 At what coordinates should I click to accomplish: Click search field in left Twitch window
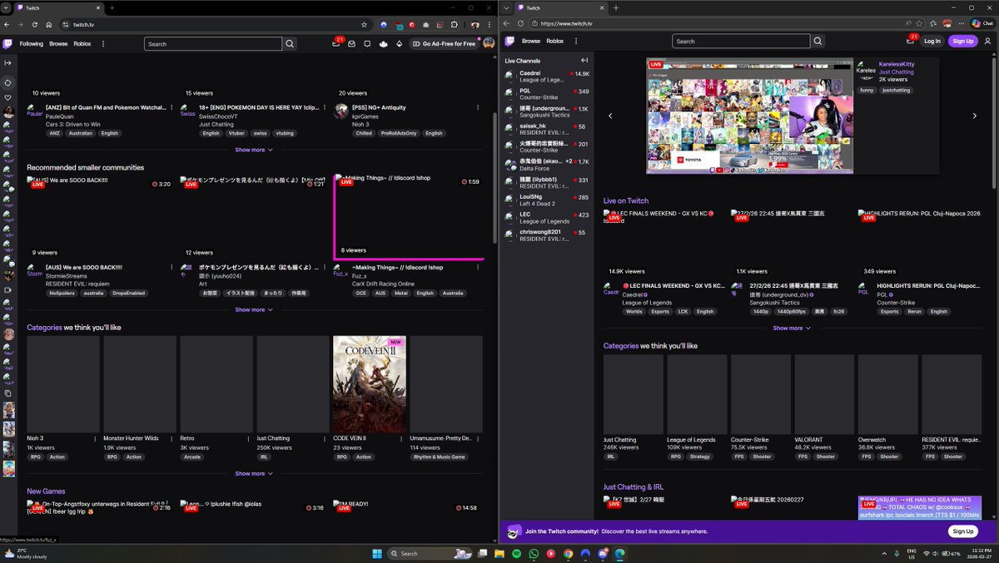tap(213, 44)
